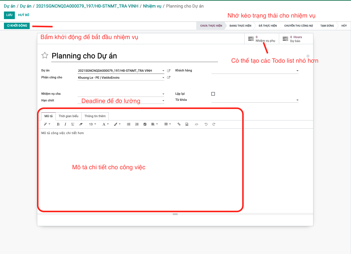Open external link for Dự án field

pyautogui.click(x=169, y=71)
